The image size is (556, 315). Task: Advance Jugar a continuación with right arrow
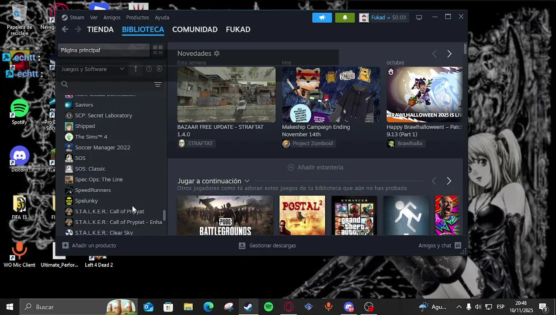click(449, 181)
